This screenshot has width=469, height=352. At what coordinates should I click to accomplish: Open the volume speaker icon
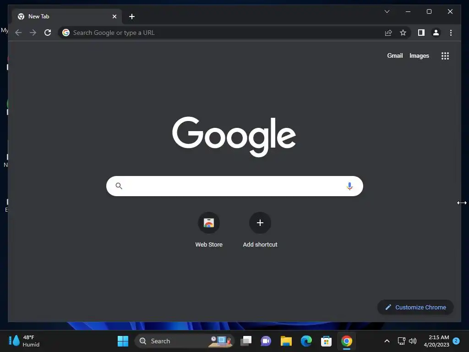413,341
